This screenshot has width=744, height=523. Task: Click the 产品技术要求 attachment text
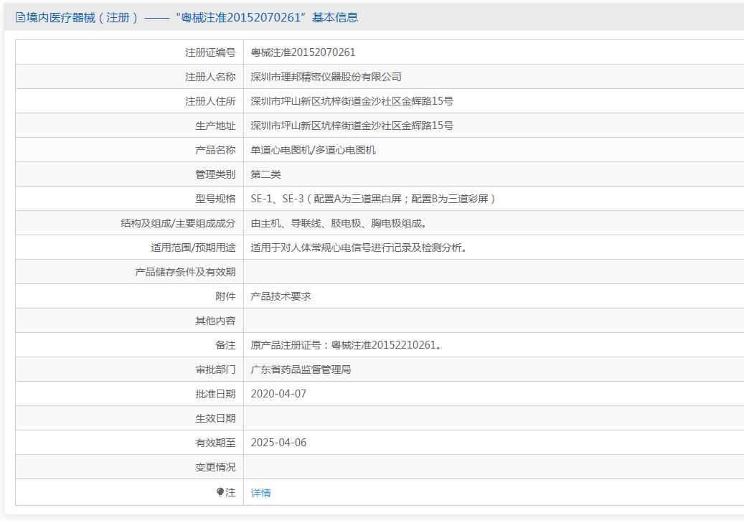click(x=281, y=296)
